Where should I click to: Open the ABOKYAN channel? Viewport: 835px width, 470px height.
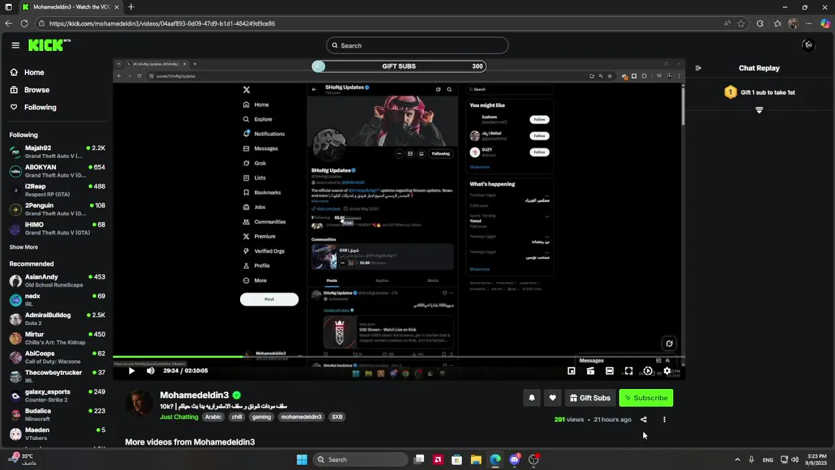57,171
